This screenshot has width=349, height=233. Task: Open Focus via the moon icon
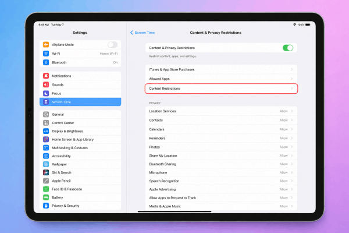pos(46,93)
